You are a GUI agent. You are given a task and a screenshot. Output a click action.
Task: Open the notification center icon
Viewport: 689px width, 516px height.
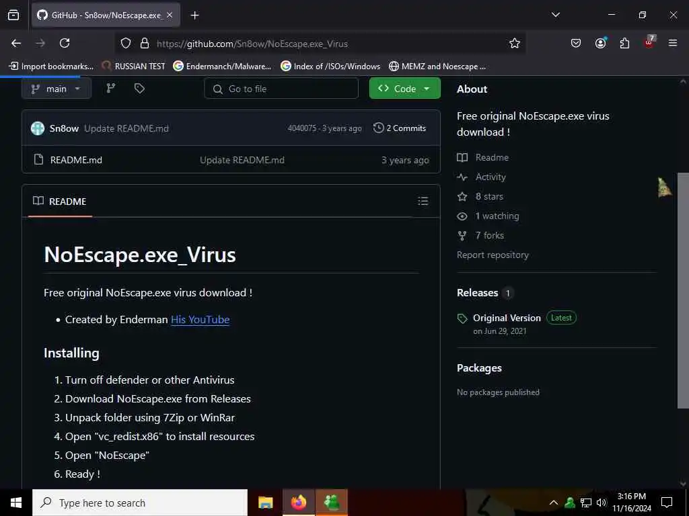point(667,503)
